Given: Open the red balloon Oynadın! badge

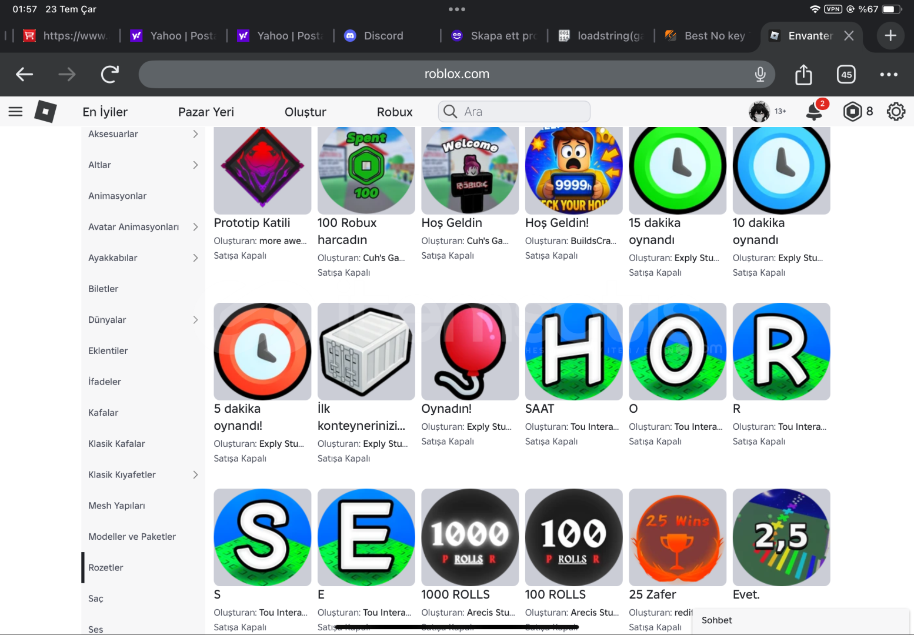Looking at the screenshot, I should click(470, 352).
